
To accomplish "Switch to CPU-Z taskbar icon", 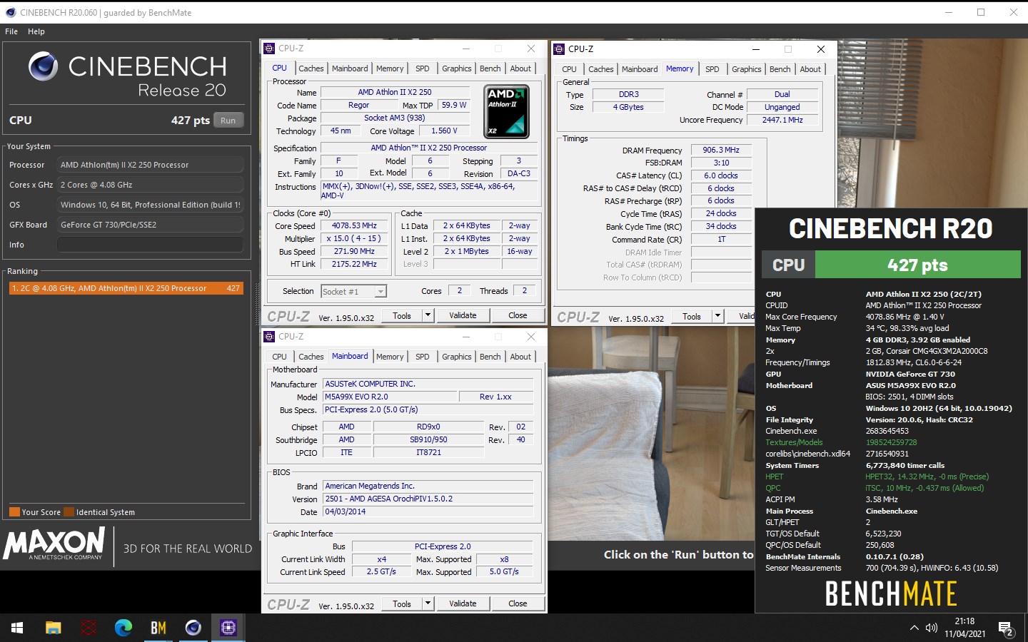I will (228, 628).
